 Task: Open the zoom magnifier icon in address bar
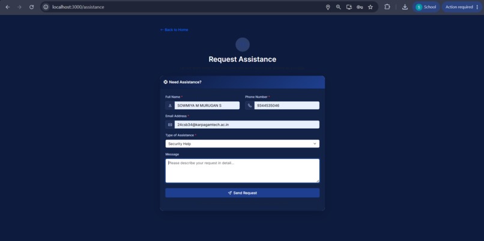(338, 7)
